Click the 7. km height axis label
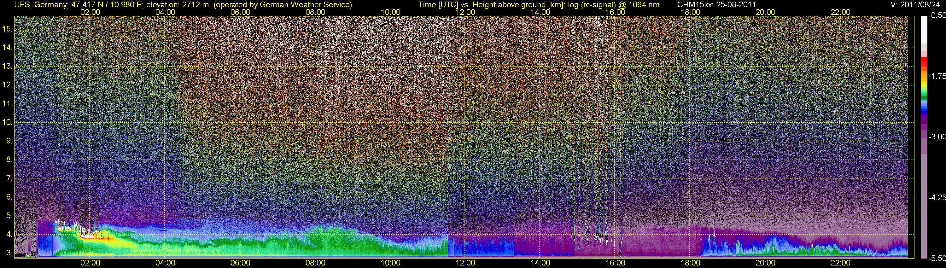Viewport: 946px width, 268px height. coord(9,178)
